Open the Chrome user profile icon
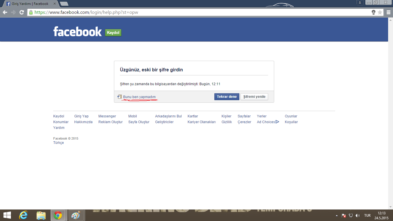393x221 pixels. pyautogui.click(x=360, y=3)
